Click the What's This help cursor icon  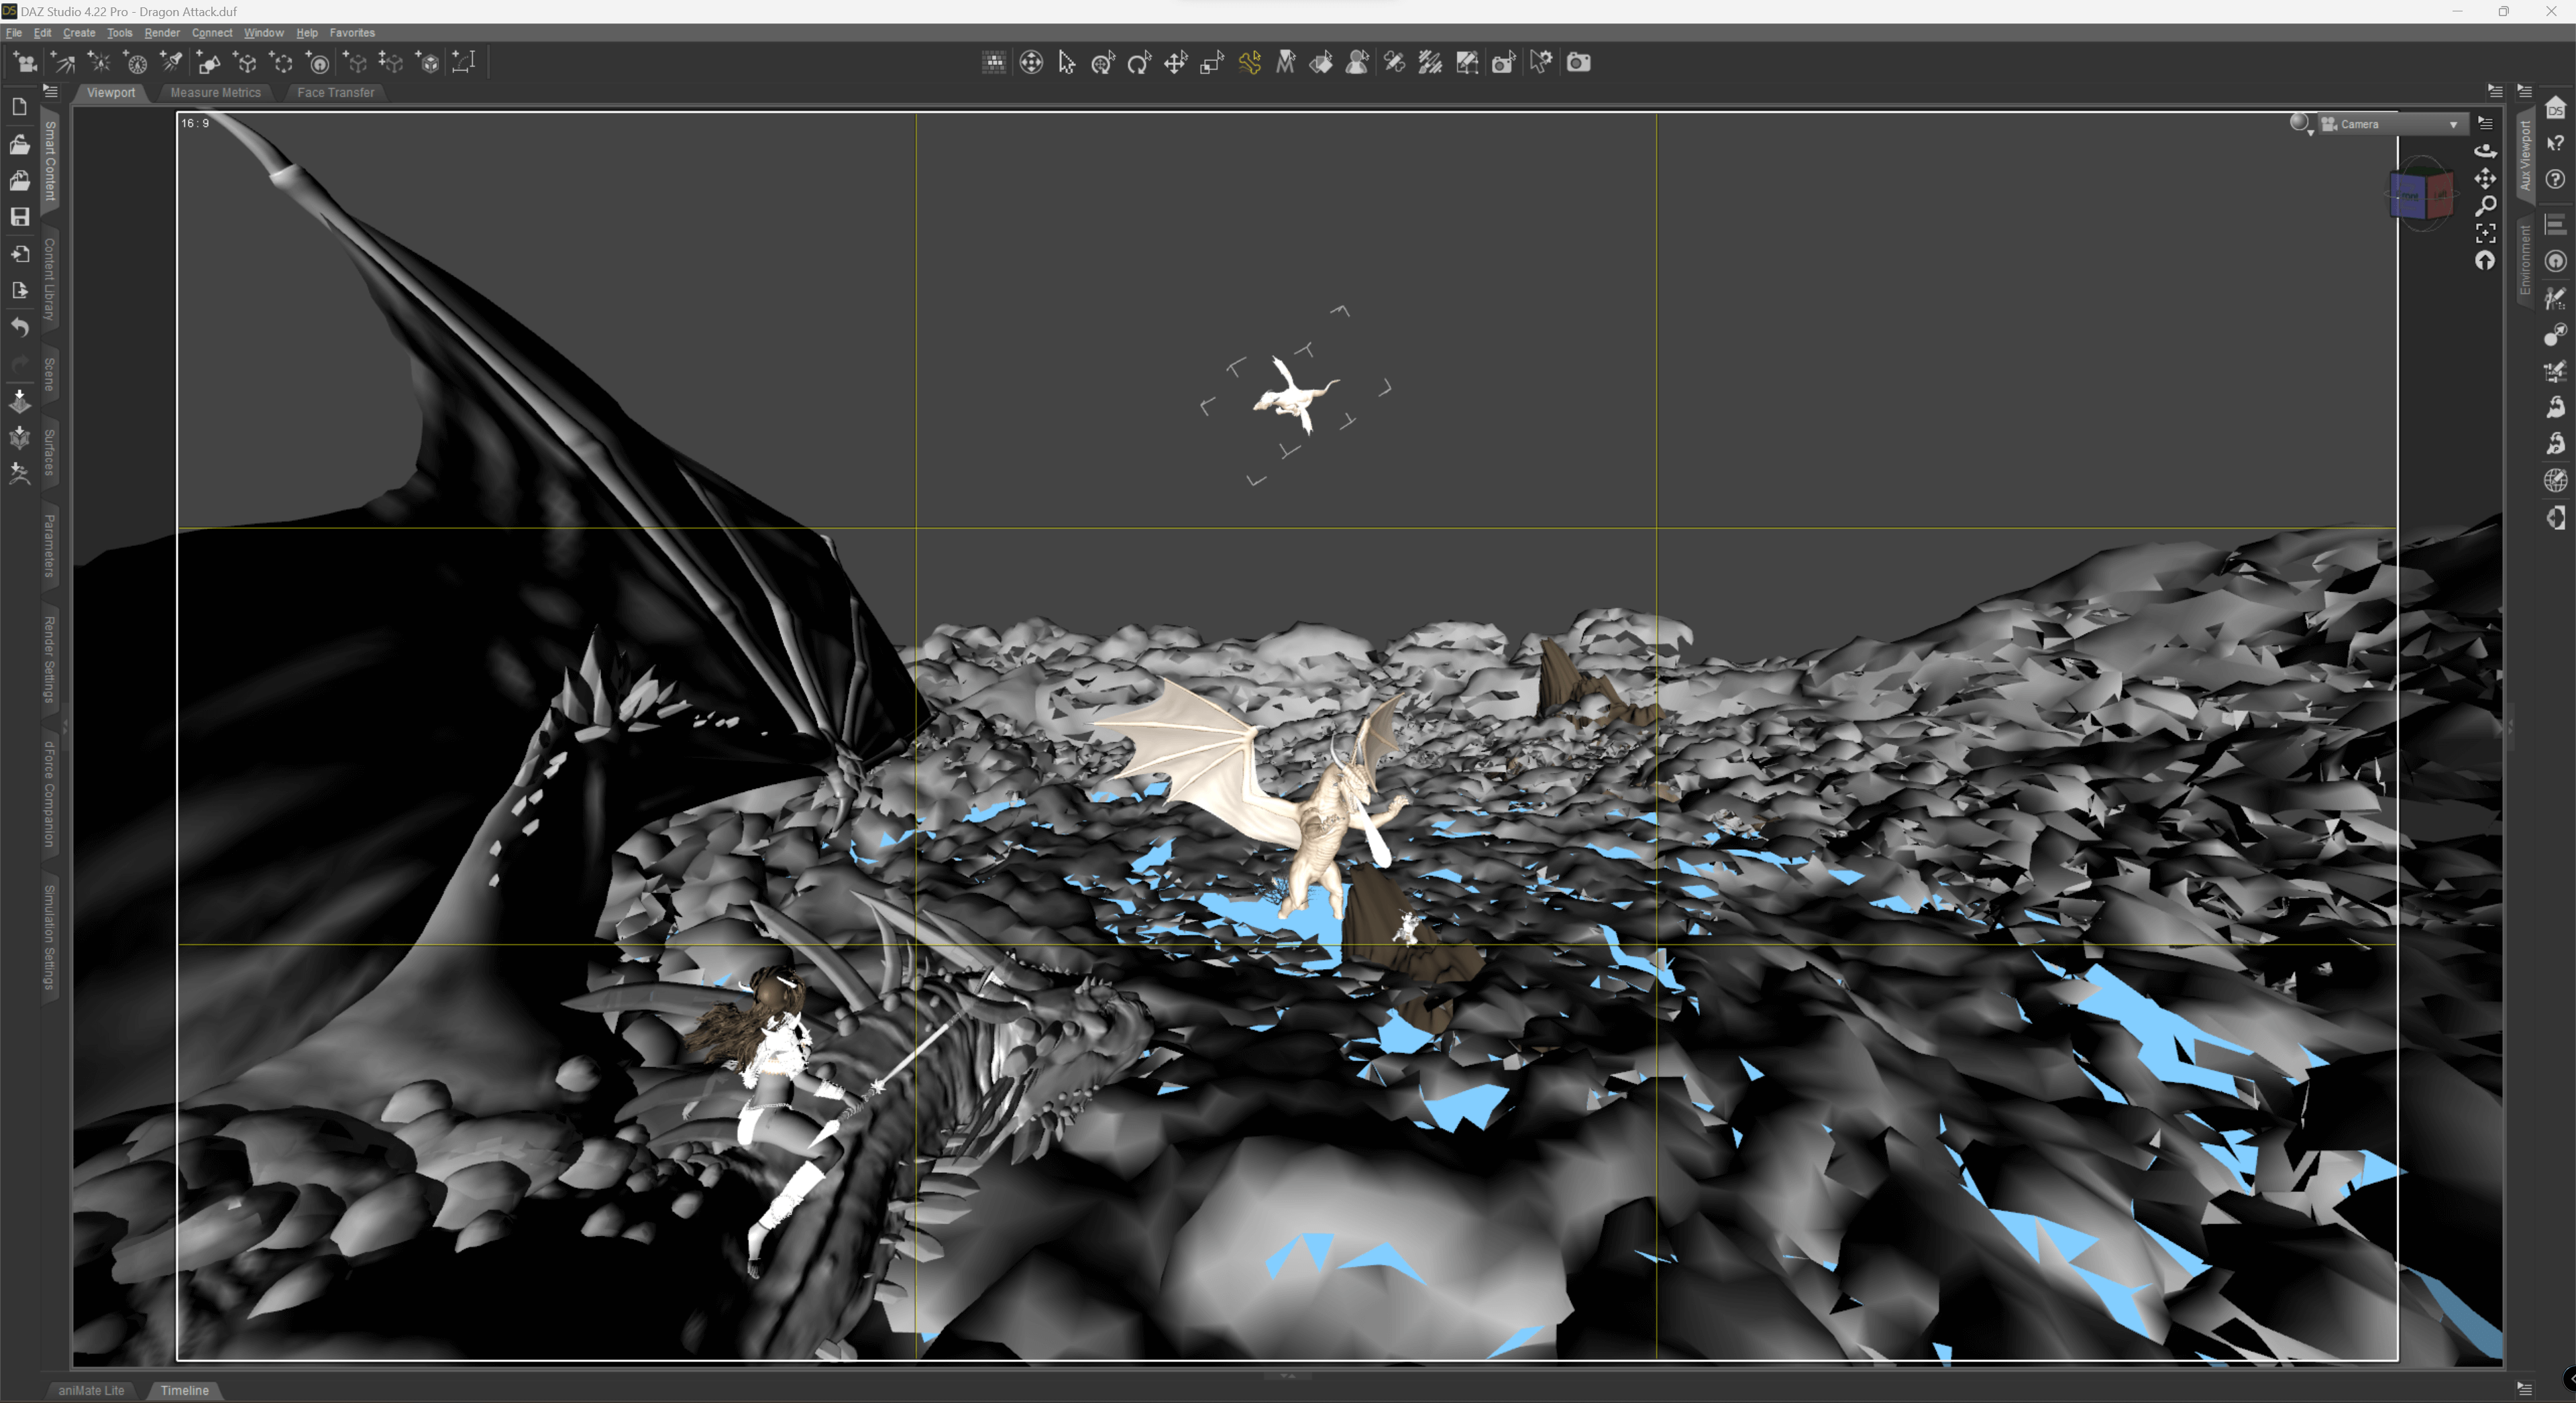[x=2555, y=143]
